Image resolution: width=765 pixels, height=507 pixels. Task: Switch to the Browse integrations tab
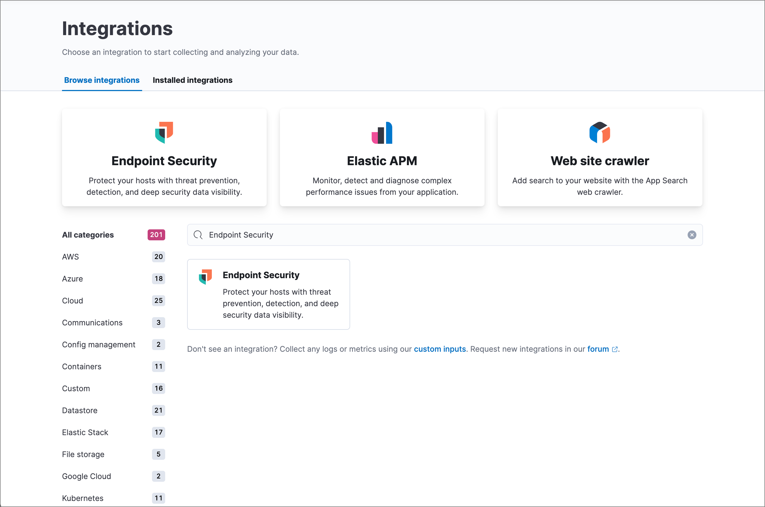click(102, 80)
